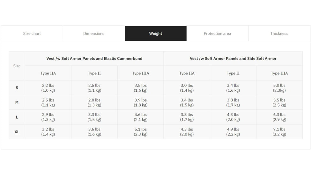Click the 7.1 lbs (3.2 kg) cell
Image resolution: width=312 pixels, height=175 pixels.
279,132
